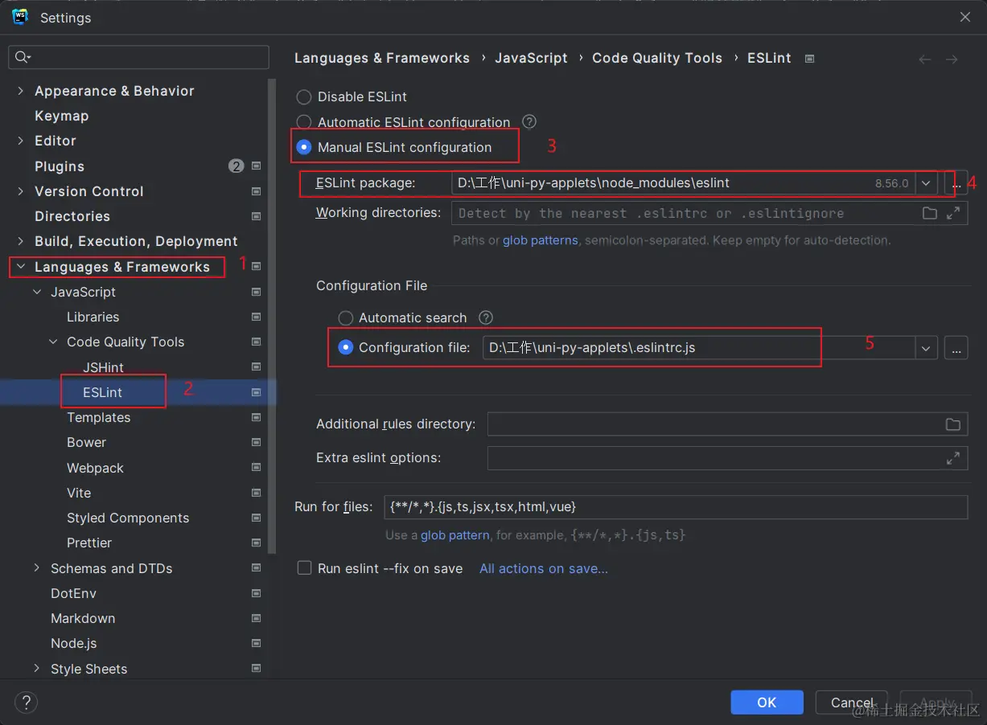This screenshot has width=987, height=725.
Task: Click project settings icon on Libraries row
Action: (257, 317)
